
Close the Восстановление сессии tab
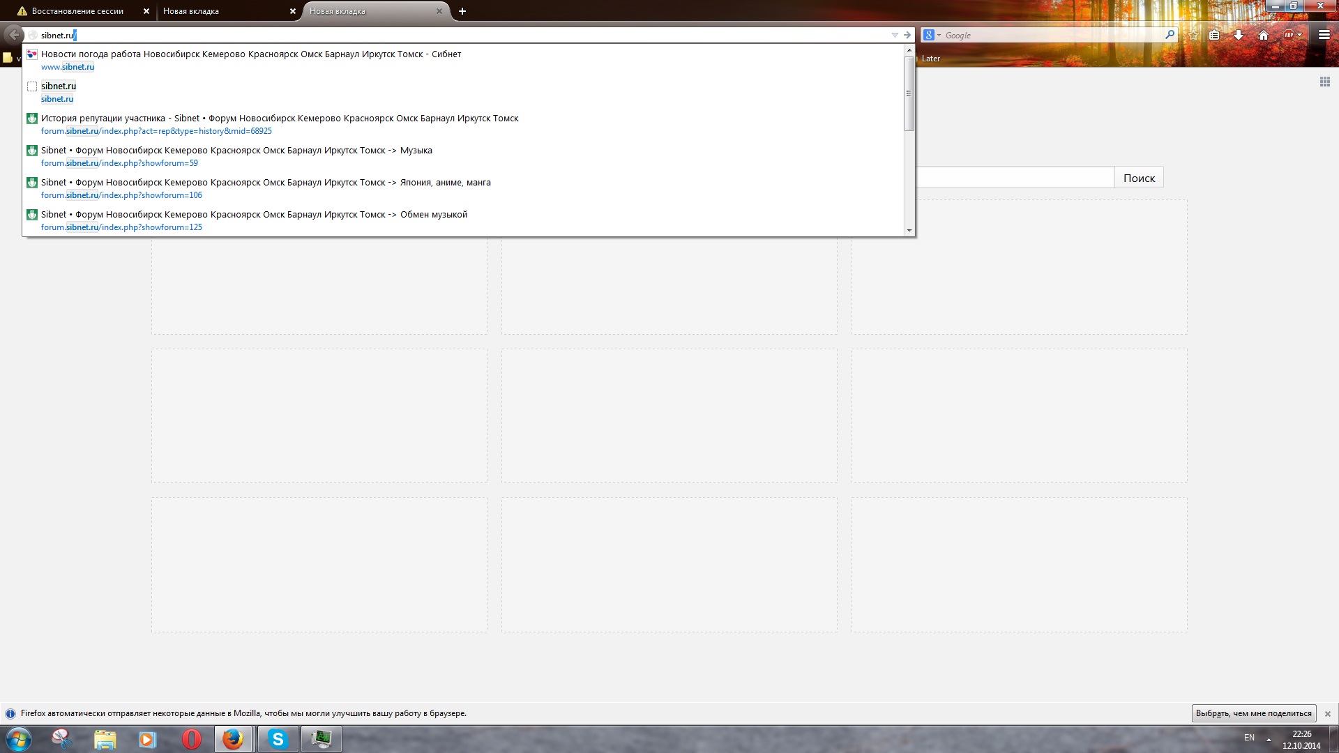click(146, 11)
